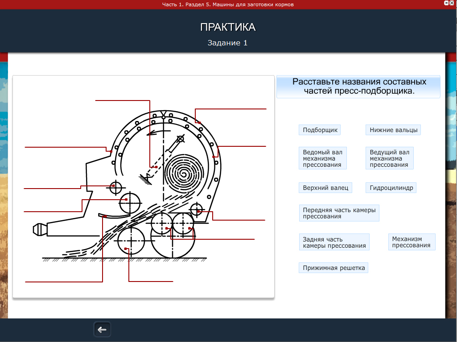
Task: Select the Передняя часть камеры прессования label
Action: (339, 213)
